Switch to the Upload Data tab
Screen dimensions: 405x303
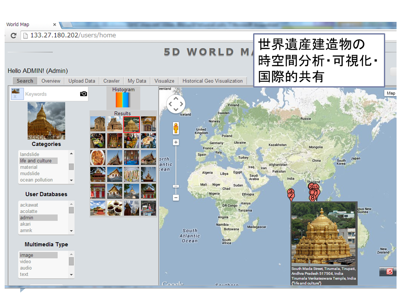pos(82,81)
